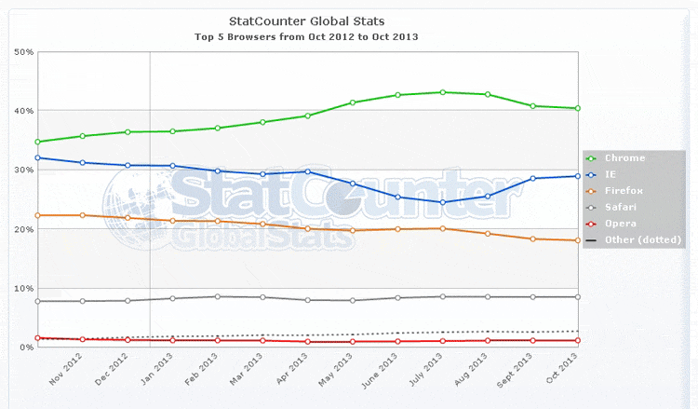
Task: Click the red Opera legend marker
Action: click(x=592, y=224)
